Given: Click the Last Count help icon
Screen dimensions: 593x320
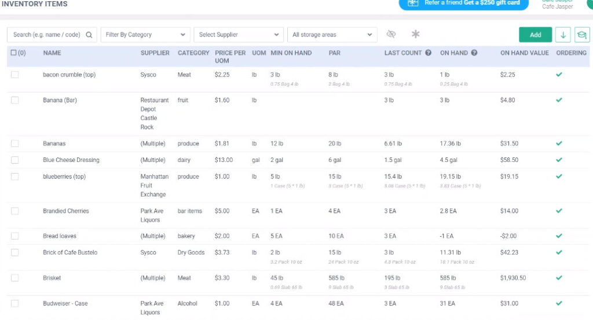Looking at the screenshot, I should (x=428, y=53).
